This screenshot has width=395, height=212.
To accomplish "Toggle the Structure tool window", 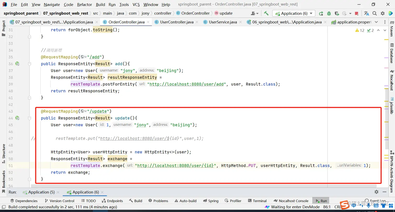I will click(4, 153).
